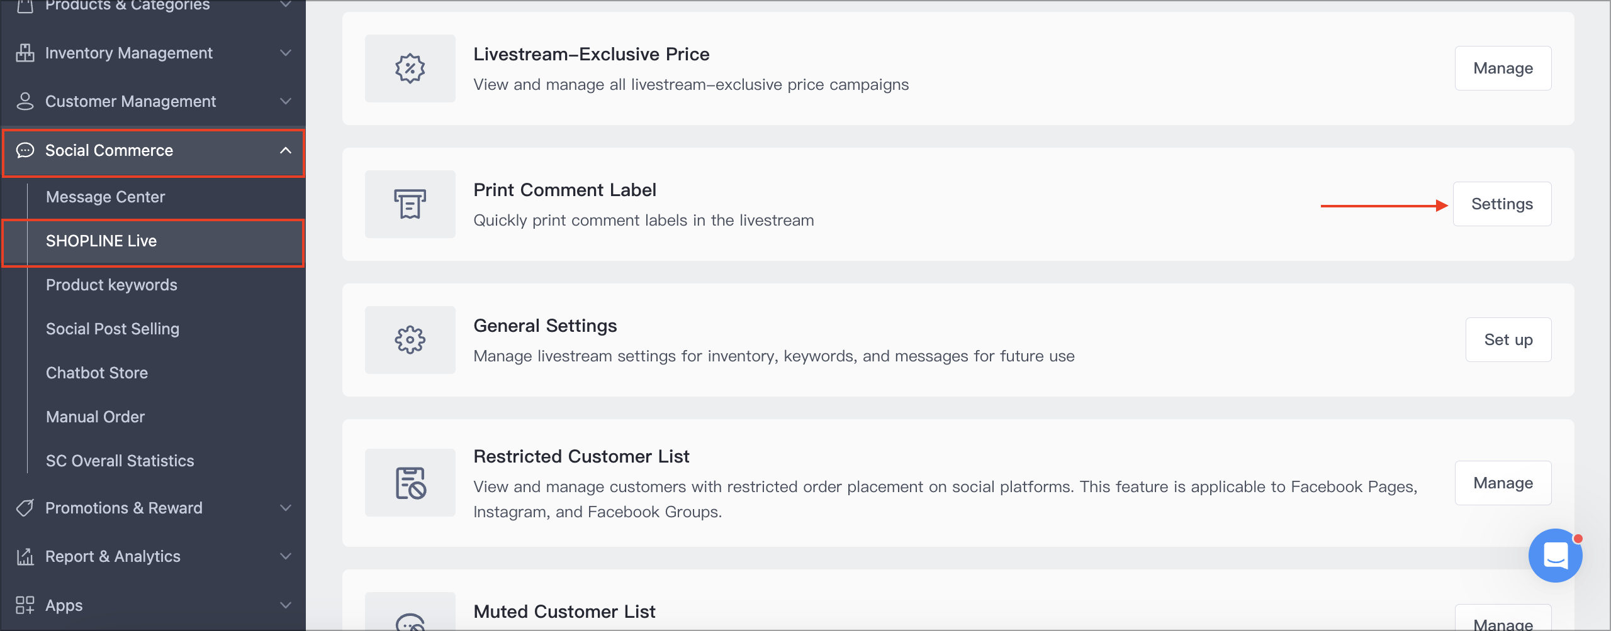
Task: Click the Print Comment Label icon
Action: [410, 204]
